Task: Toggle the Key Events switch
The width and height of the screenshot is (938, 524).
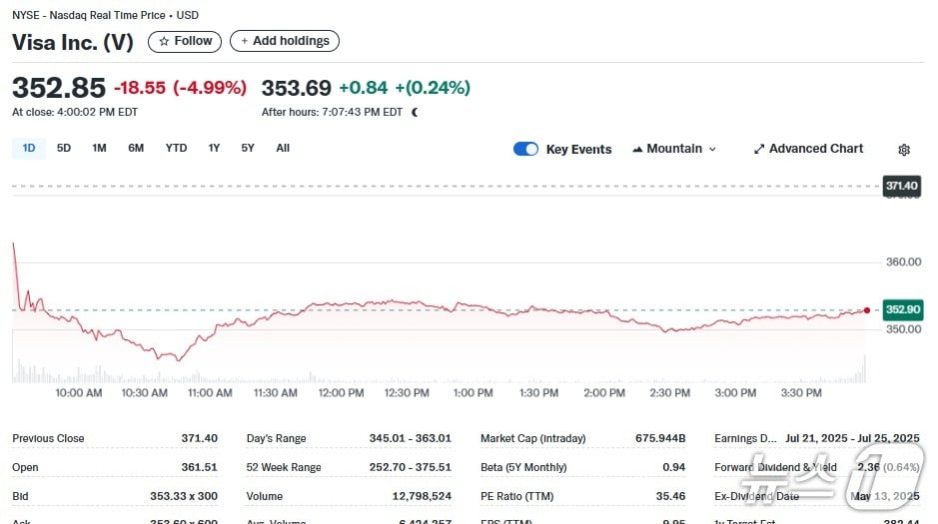Action: (x=525, y=149)
